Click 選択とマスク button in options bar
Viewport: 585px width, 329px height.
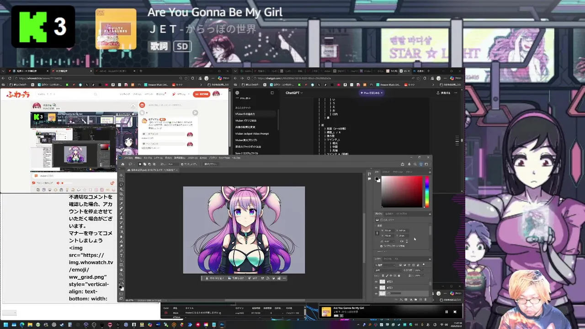[x=211, y=164]
